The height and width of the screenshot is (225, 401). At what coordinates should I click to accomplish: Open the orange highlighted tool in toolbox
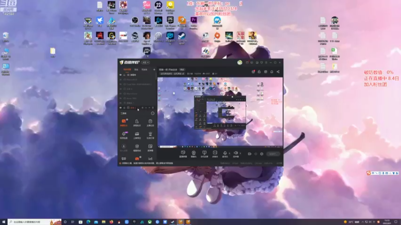coord(124,122)
